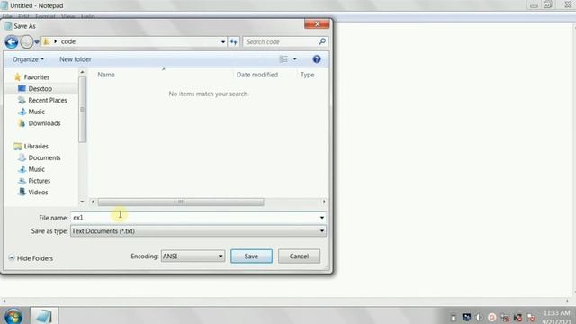Click the navigation pane vertical scrollbar thumb
Viewport: 576px width, 324px height.
tap(82, 110)
